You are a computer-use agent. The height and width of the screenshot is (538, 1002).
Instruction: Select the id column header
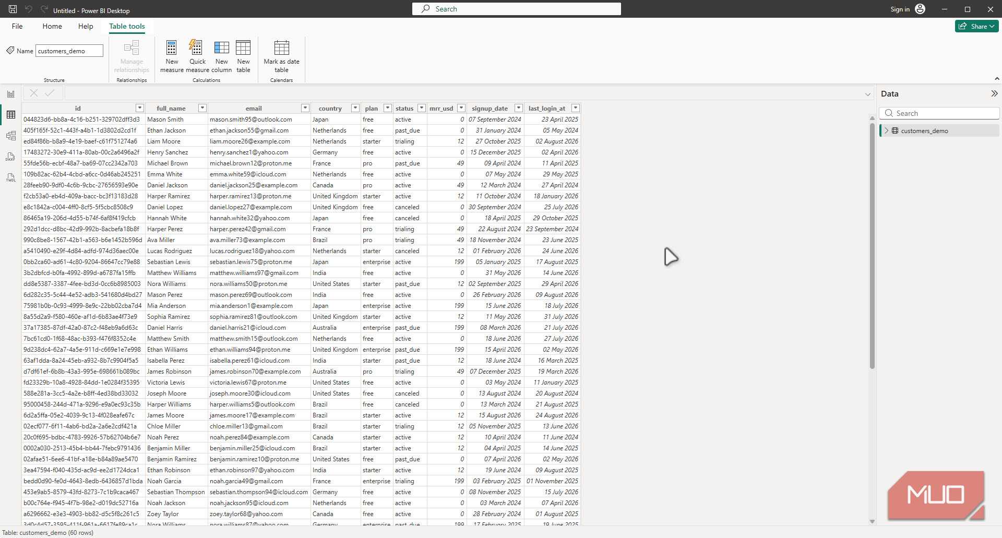[78, 108]
